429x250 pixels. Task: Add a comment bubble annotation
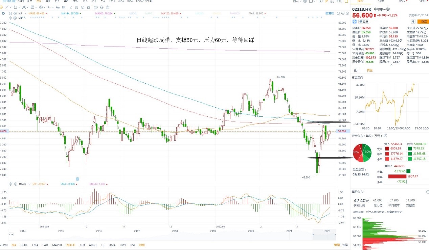[64, 7]
